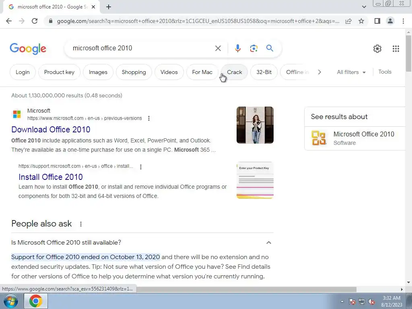This screenshot has height=309, width=412.
Task: Select the Product key filter chip
Action: [x=59, y=72]
